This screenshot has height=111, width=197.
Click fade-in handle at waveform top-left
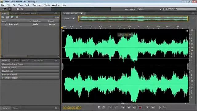[64, 31]
